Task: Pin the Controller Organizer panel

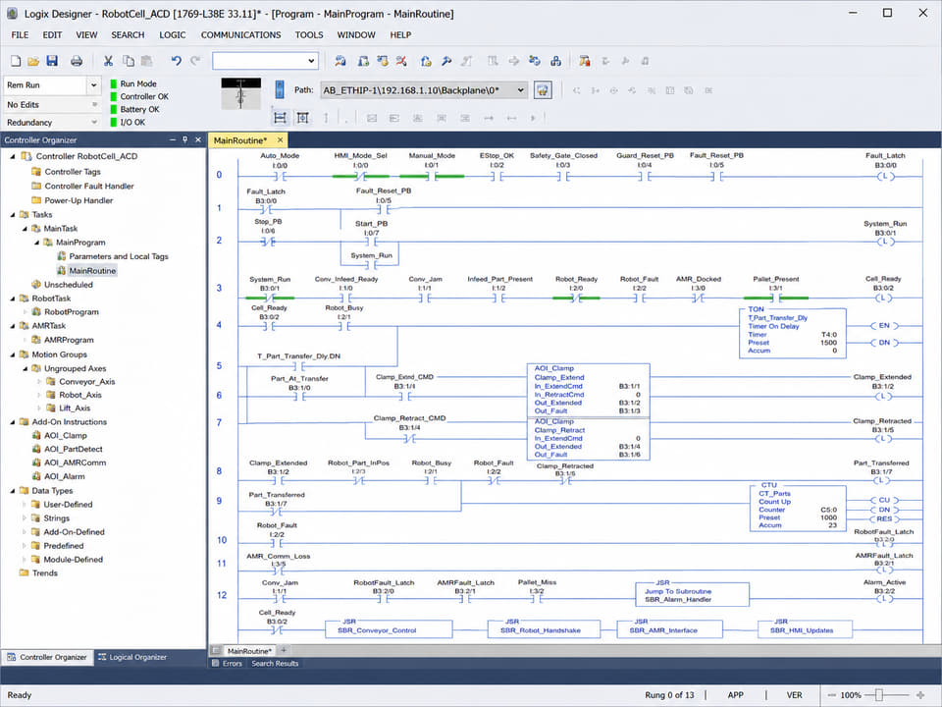Action: pyautogui.click(x=185, y=139)
